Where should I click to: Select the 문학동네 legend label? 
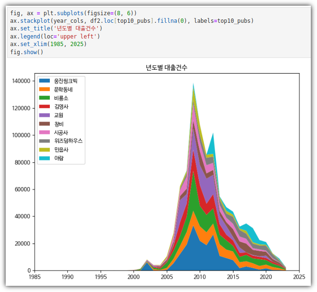point(63,89)
